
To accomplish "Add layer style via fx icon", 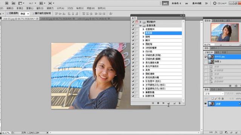I will pos(216,132).
